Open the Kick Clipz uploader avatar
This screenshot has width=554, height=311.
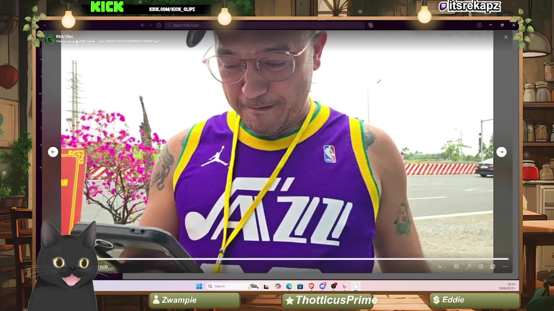pos(50,39)
